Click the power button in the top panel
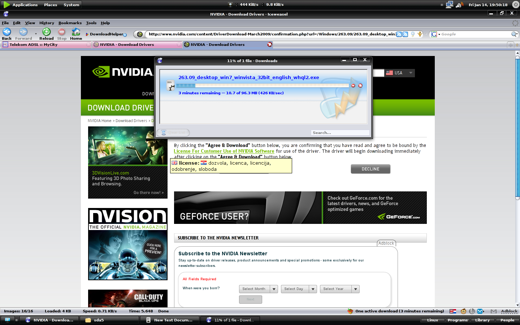Viewport: 520px width, 325px height. [x=515, y=5]
